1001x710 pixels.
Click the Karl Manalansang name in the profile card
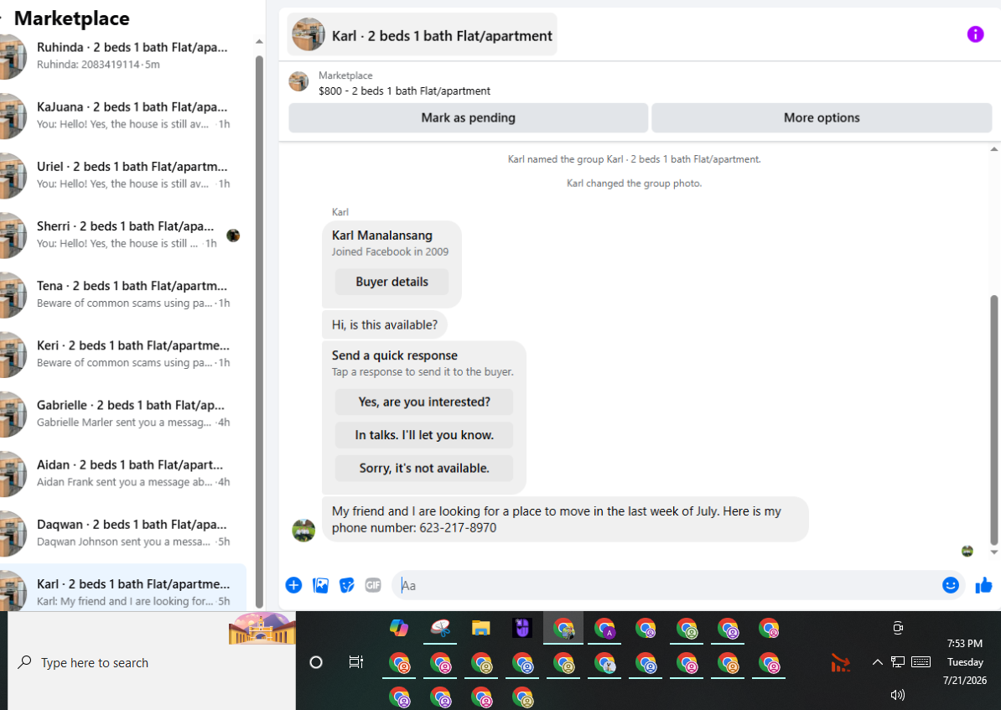(x=381, y=235)
